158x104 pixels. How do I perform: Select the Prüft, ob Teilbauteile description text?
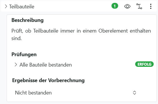pyautogui.click(x=81, y=35)
